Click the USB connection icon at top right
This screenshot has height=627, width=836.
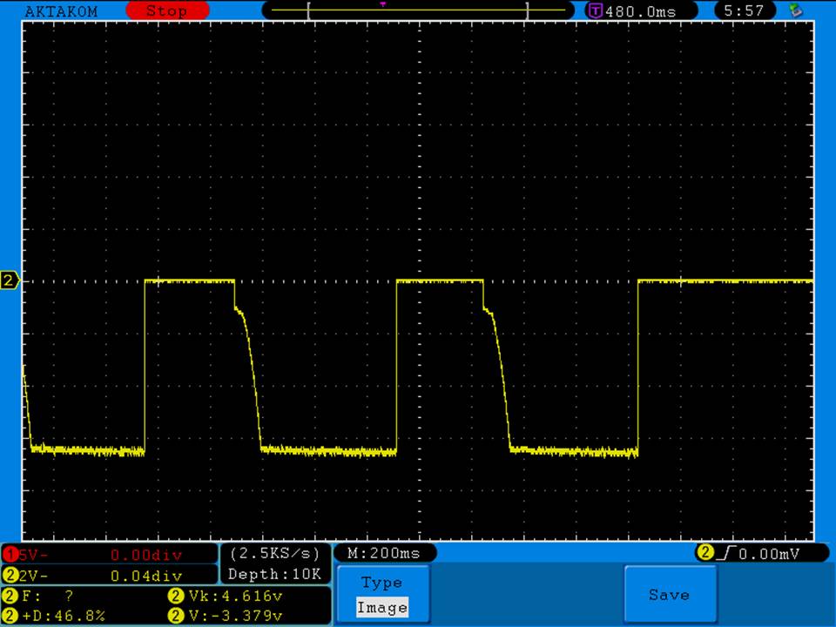(794, 10)
